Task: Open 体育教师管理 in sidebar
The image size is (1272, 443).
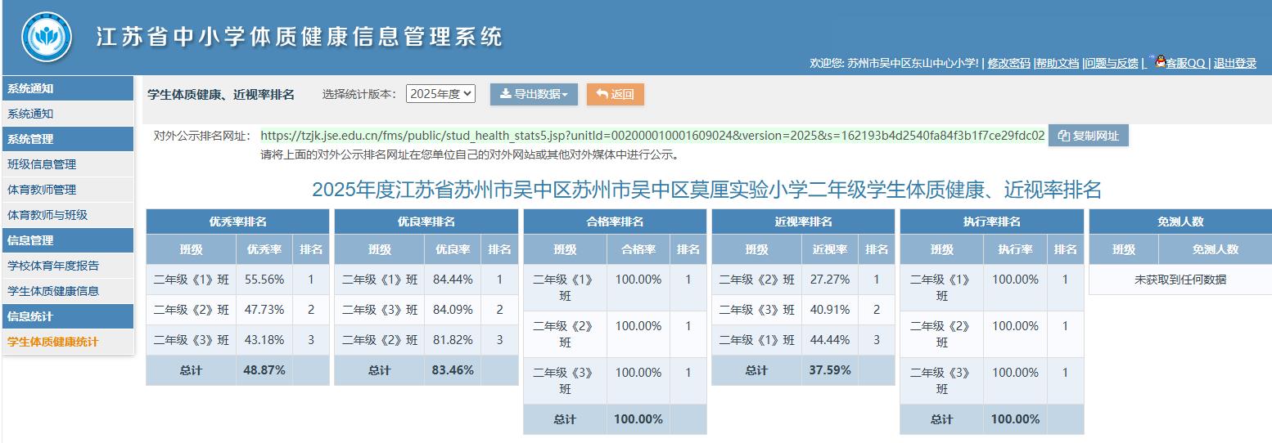Action: click(68, 190)
